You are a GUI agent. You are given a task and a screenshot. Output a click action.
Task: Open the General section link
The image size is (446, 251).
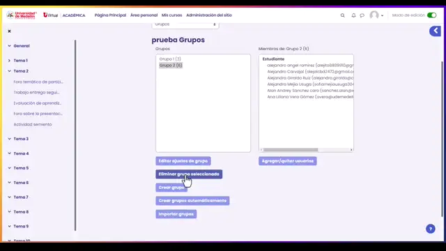(x=22, y=46)
